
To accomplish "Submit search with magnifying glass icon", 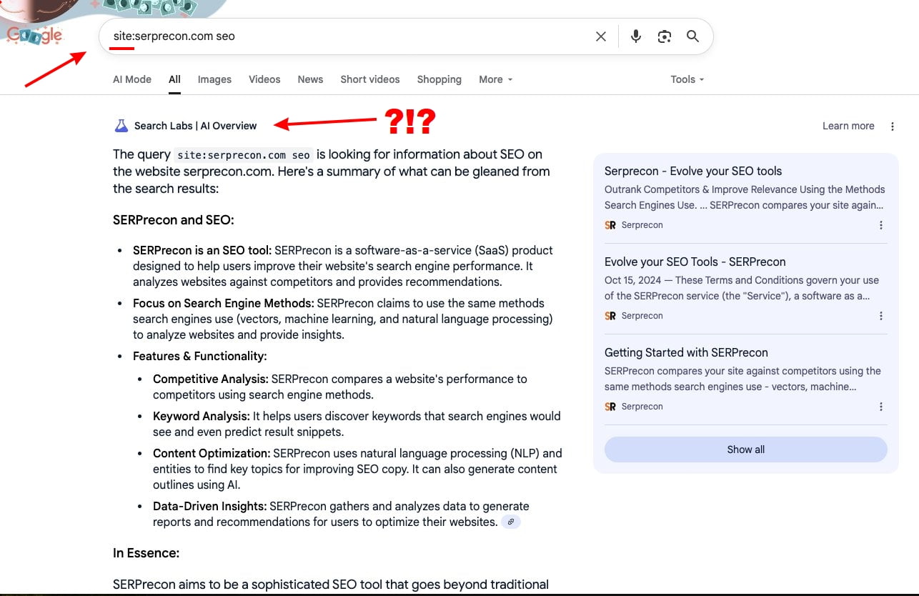I will coord(692,36).
